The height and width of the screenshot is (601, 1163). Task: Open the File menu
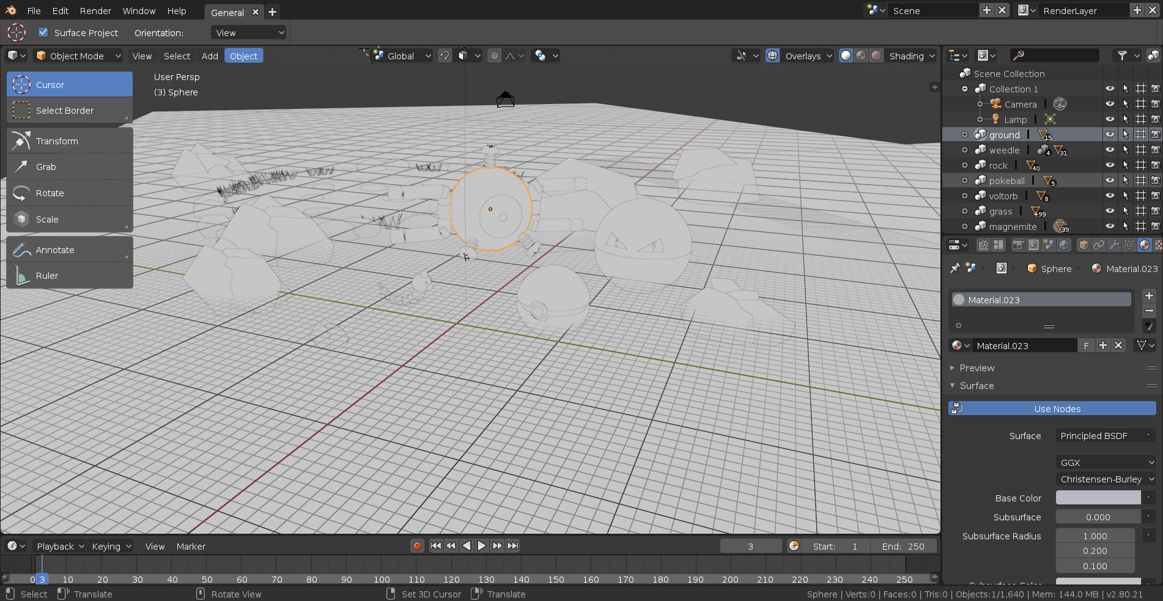(34, 10)
